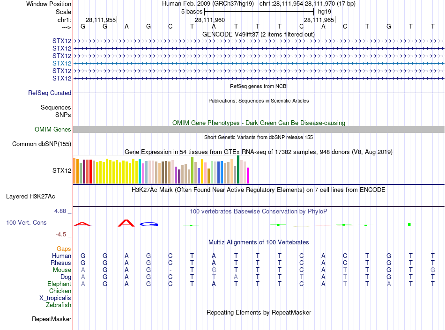The image size is (445, 330).
Task: Select the gray OMIM Genes bar
Action: pyautogui.click(x=259, y=130)
